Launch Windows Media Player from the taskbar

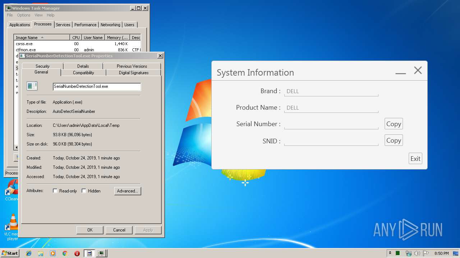point(53,253)
